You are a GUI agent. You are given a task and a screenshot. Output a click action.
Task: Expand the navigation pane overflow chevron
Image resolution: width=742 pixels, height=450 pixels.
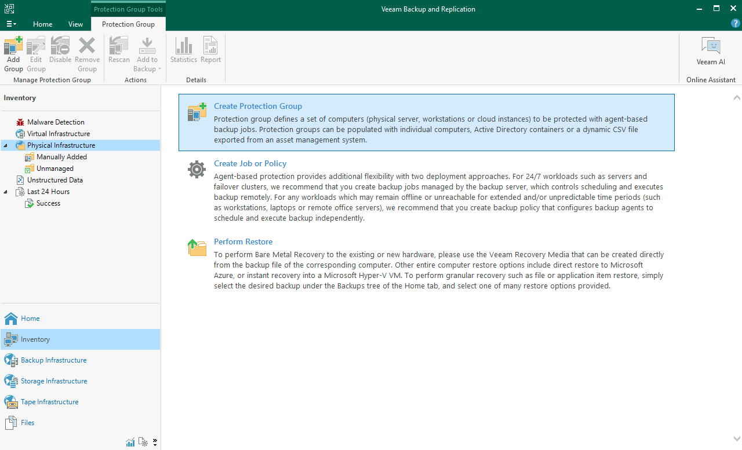pos(155,442)
